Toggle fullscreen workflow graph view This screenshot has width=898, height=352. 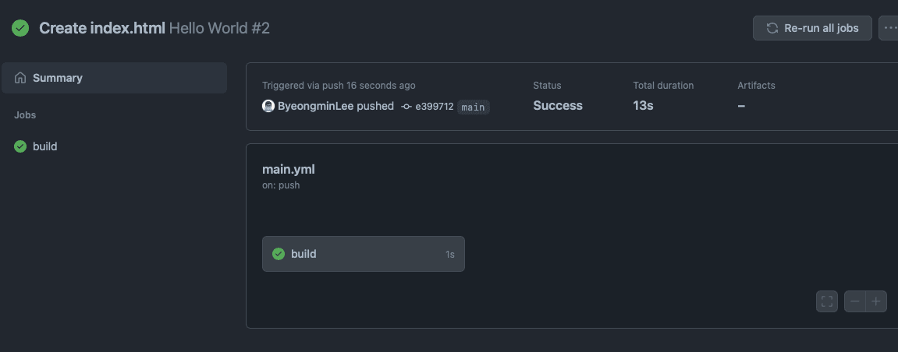coord(826,301)
